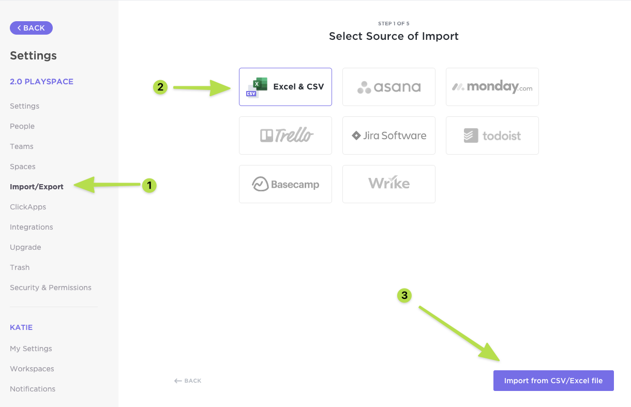Open the Import/Export settings section
631x407 pixels.
tap(36, 186)
